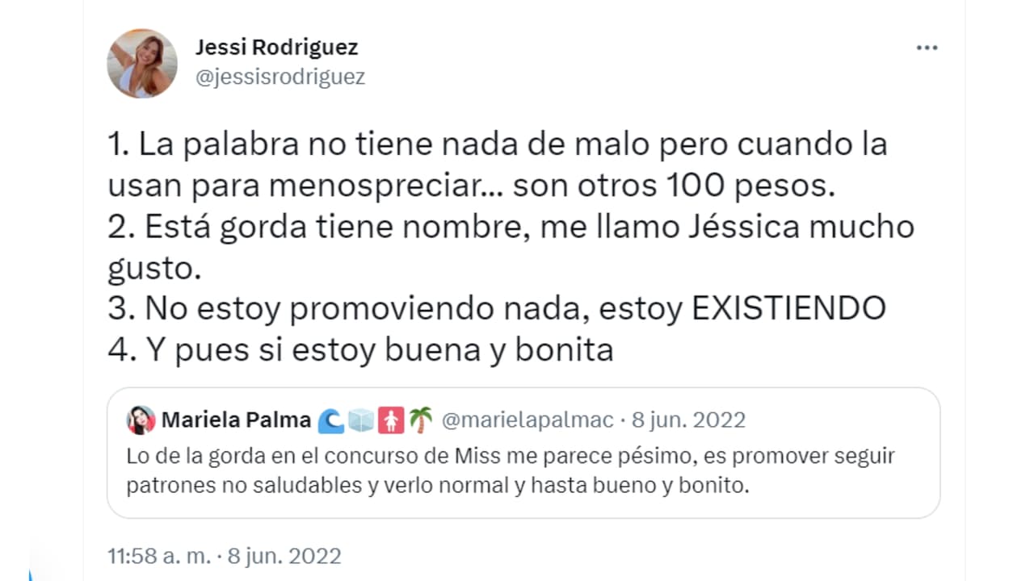
Task: Click Mariela Palma's small avatar
Action: (141, 420)
